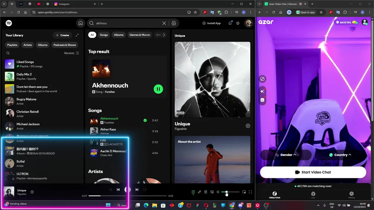Open the Spotify home icon
Image resolution: width=374 pixels, height=210 pixels.
[x=81, y=23]
